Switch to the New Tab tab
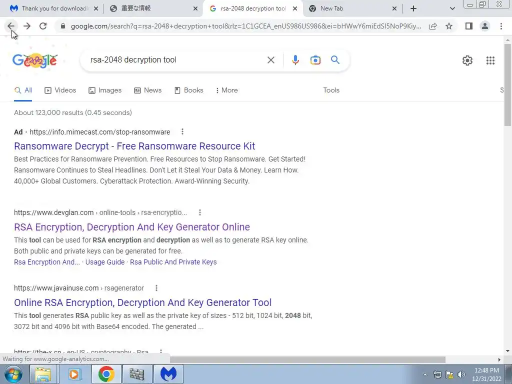 [352, 8]
